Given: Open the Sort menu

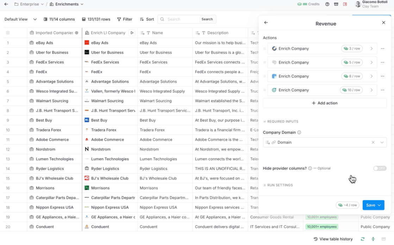Looking at the screenshot, I should (x=147, y=19).
